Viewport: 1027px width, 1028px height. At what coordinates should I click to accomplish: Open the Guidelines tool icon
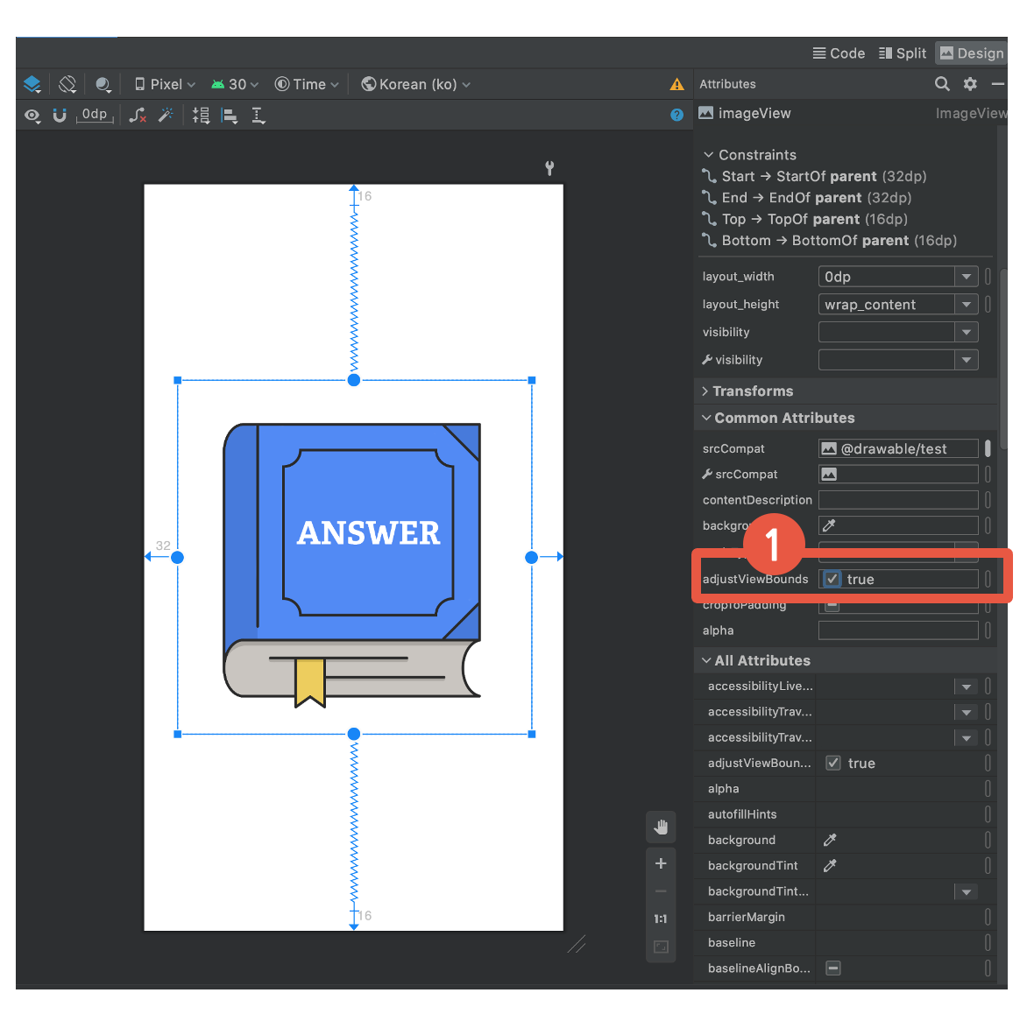click(x=259, y=116)
